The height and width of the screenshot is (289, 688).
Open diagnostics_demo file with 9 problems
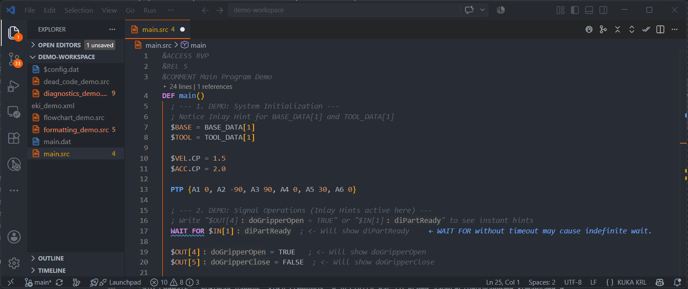[x=76, y=93]
